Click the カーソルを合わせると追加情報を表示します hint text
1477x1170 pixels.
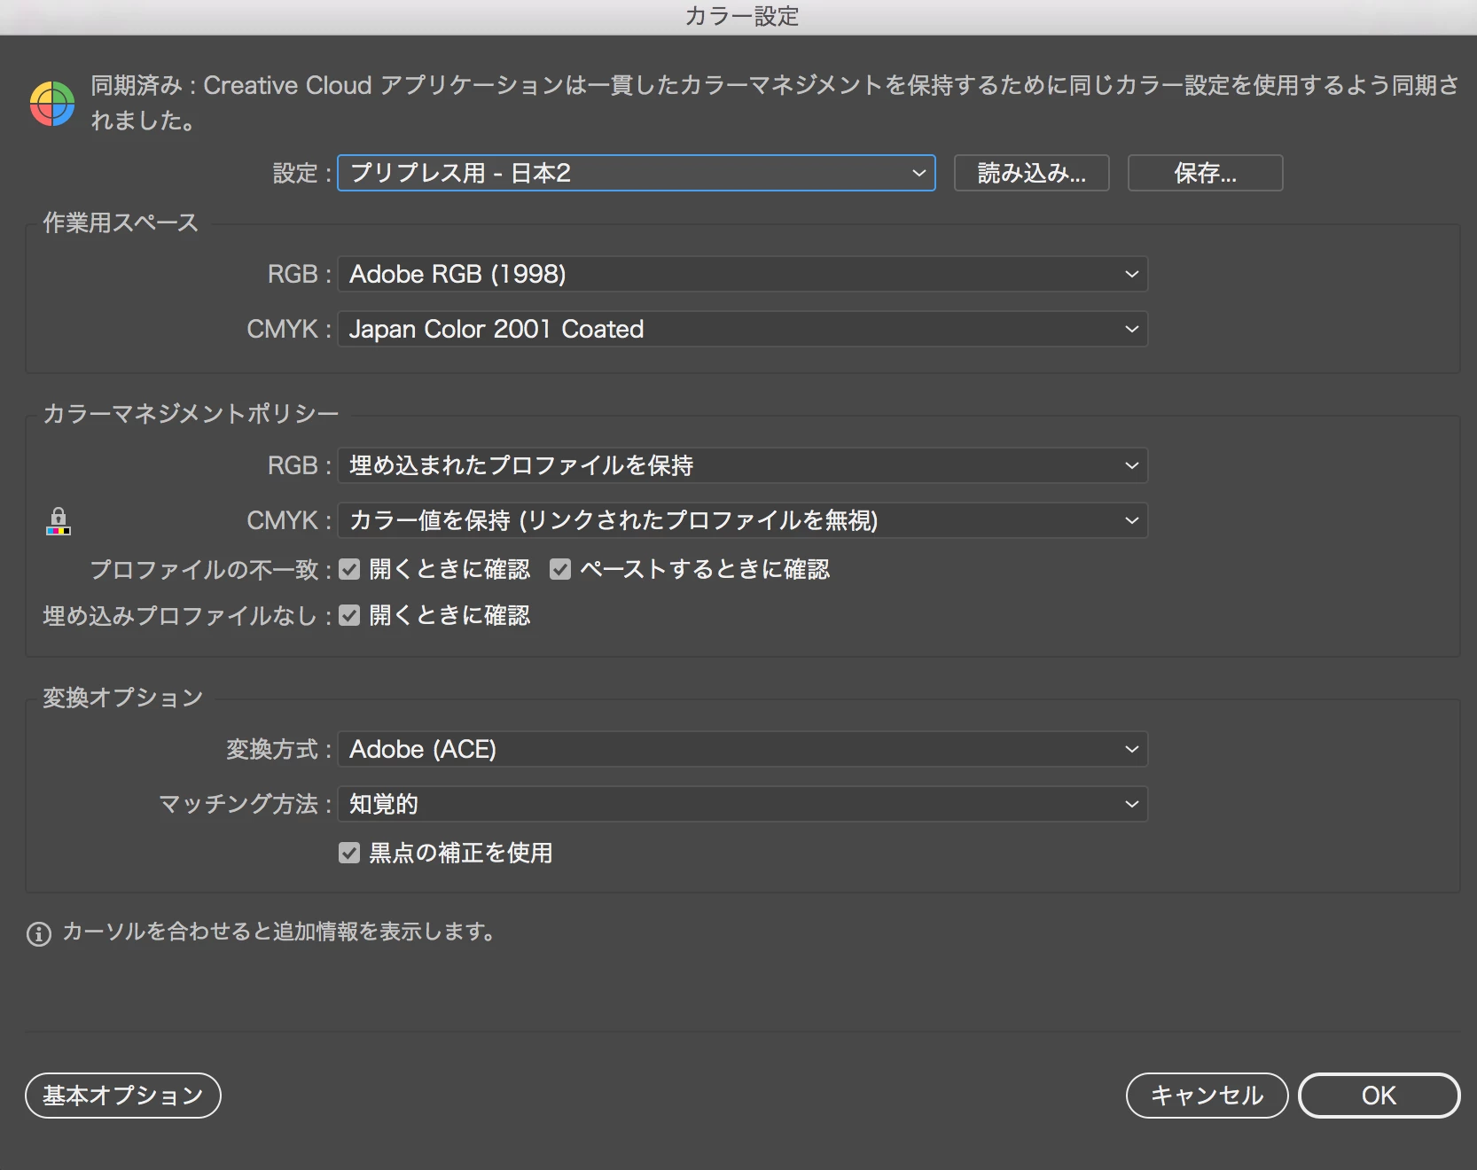pyautogui.click(x=279, y=932)
